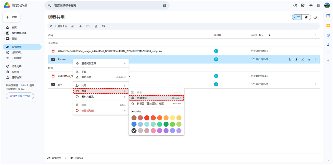Choose 重新命名 in the context menu

86,77
